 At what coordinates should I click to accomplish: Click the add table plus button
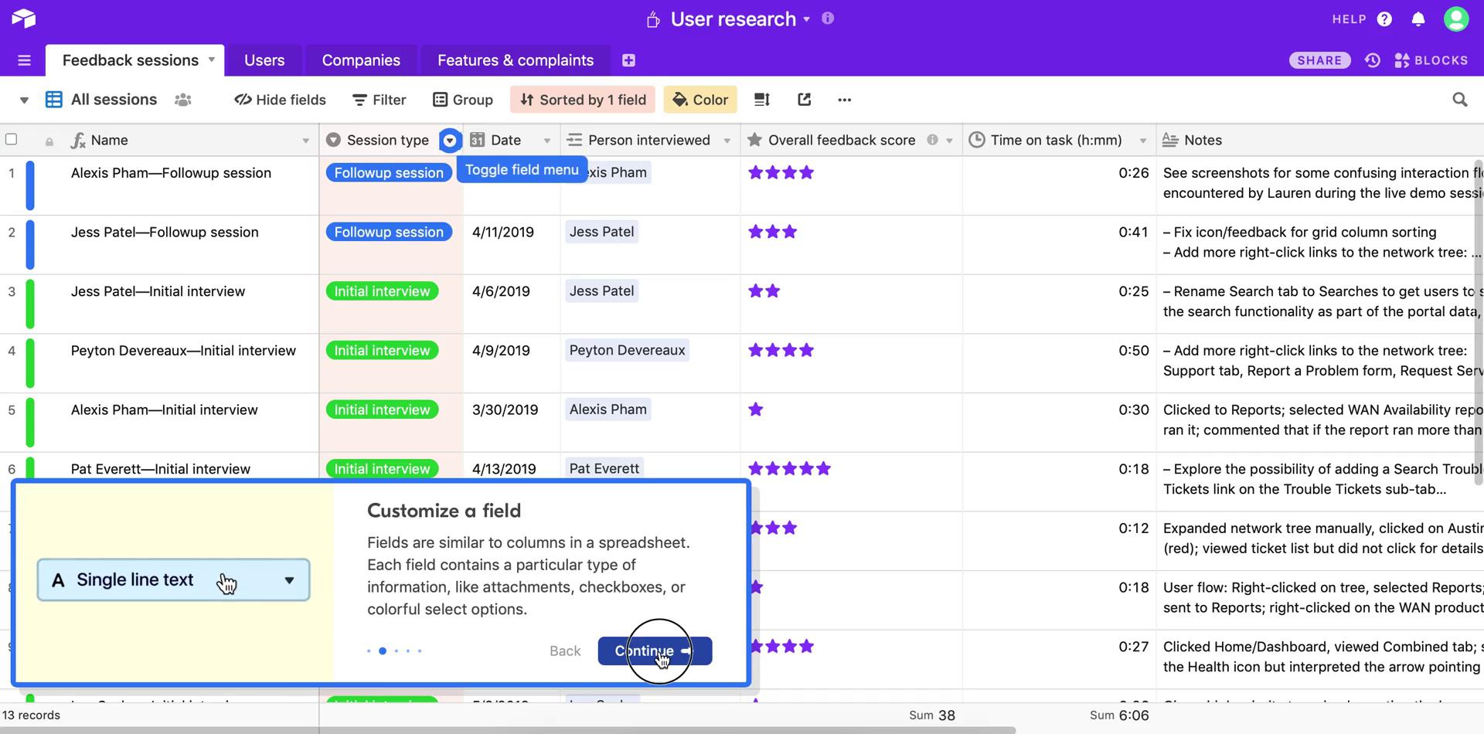click(628, 59)
